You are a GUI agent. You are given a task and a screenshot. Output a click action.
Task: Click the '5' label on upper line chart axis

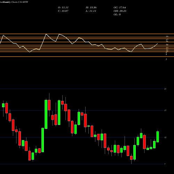[x=166, y=59]
